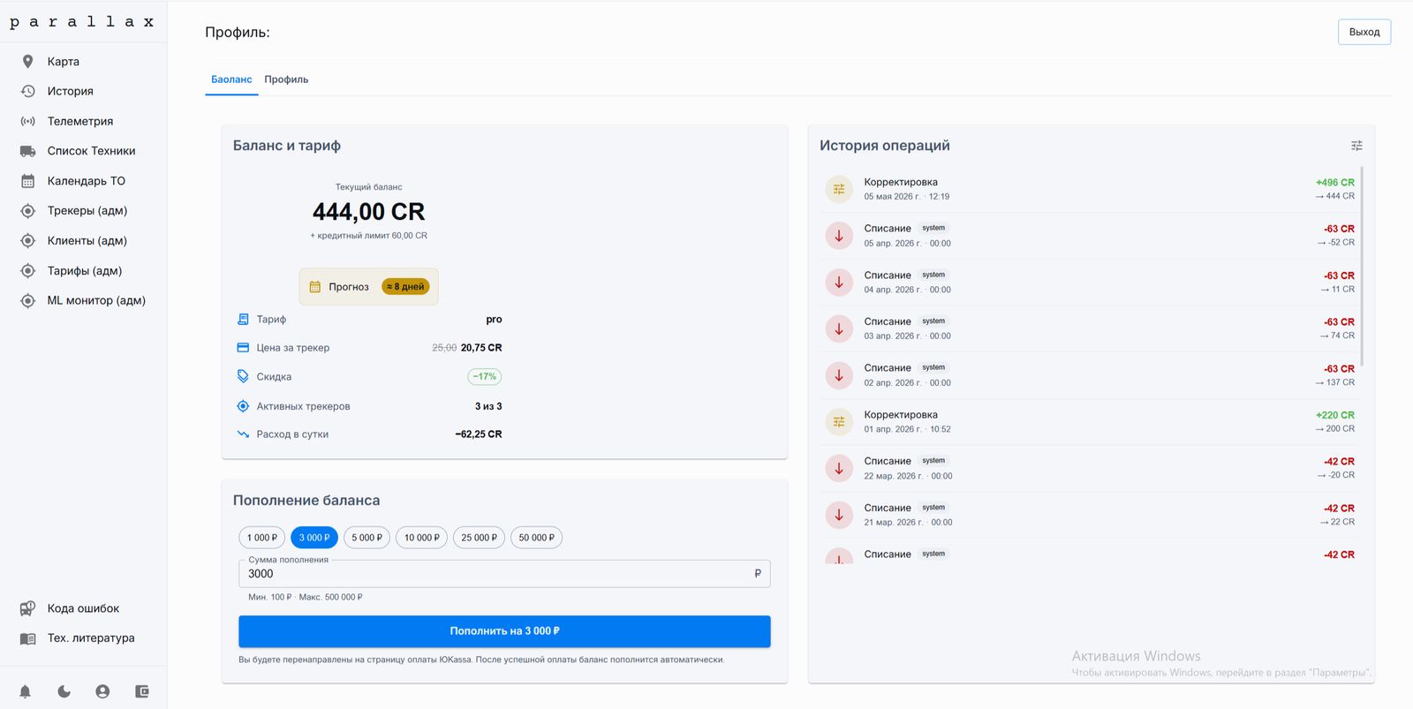Open the Кода ошибок icon
This screenshot has height=709, width=1413.
27,608
